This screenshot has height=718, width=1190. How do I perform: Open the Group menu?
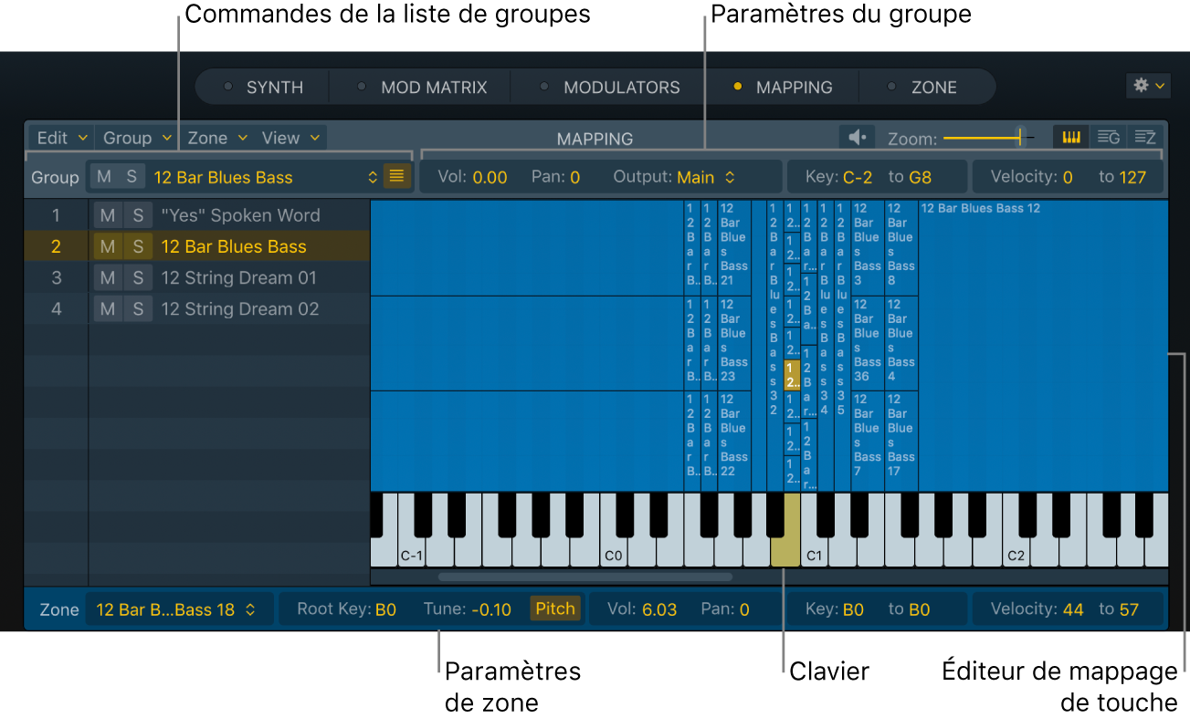point(137,138)
